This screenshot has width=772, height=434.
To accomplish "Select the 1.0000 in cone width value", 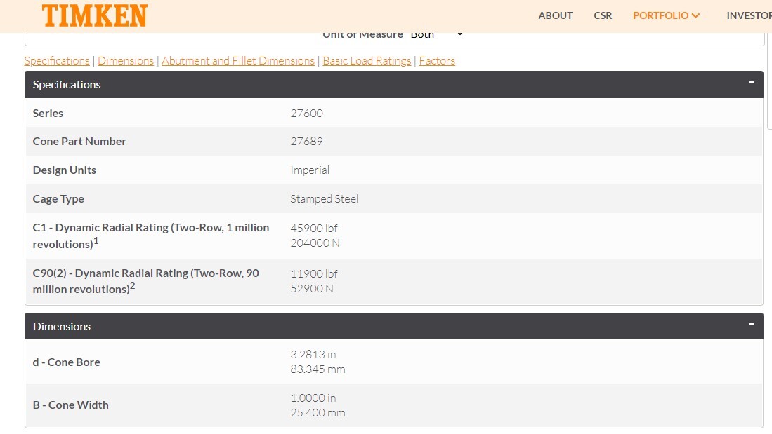I will click(313, 398).
